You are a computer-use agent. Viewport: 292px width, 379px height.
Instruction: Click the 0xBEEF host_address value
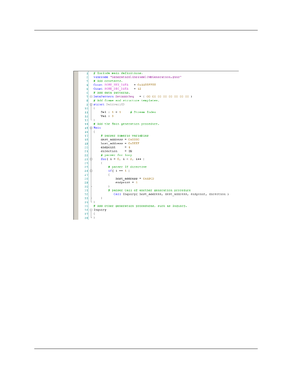click(133, 144)
